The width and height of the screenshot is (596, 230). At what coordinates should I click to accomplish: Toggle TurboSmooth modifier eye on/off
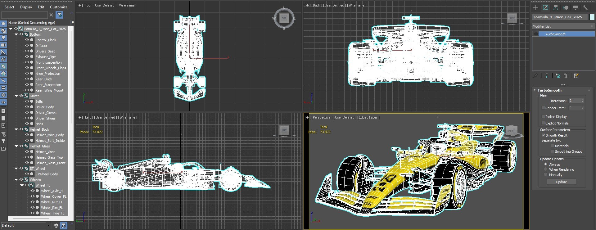(x=536, y=34)
